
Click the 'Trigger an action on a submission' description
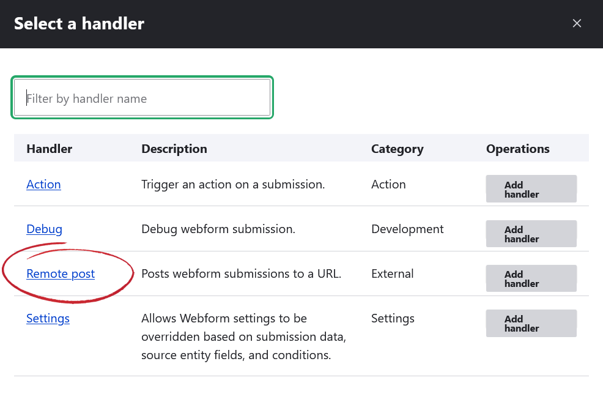[x=223, y=184]
